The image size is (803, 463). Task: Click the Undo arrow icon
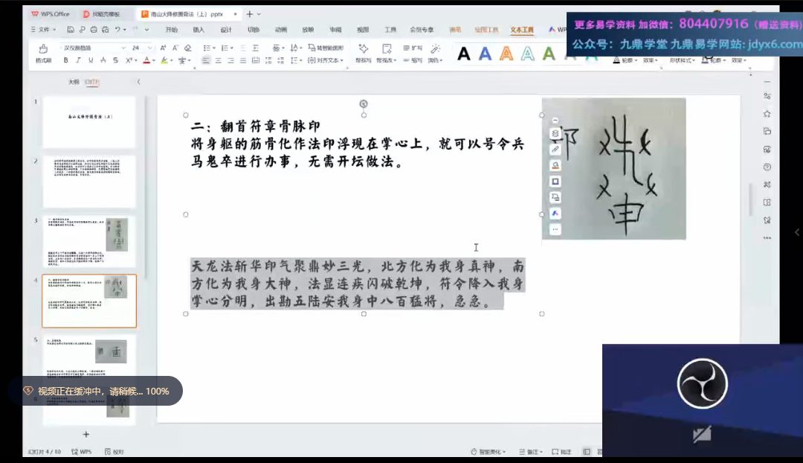click(117, 30)
